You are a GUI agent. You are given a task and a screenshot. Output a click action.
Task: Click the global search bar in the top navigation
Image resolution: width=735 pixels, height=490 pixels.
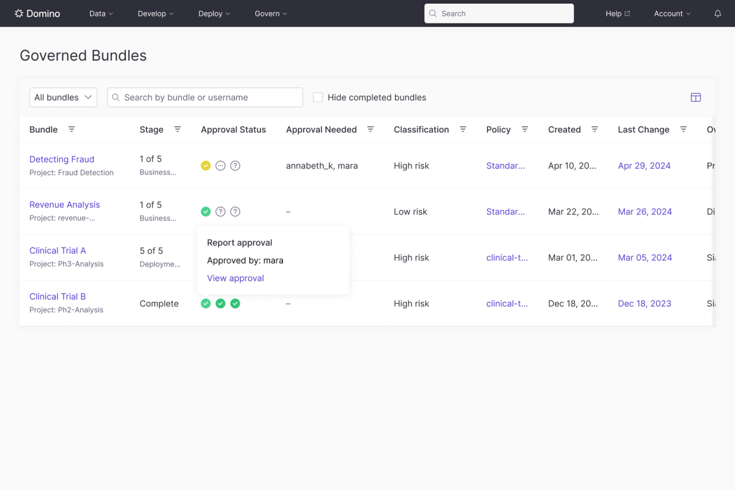[x=499, y=13]
